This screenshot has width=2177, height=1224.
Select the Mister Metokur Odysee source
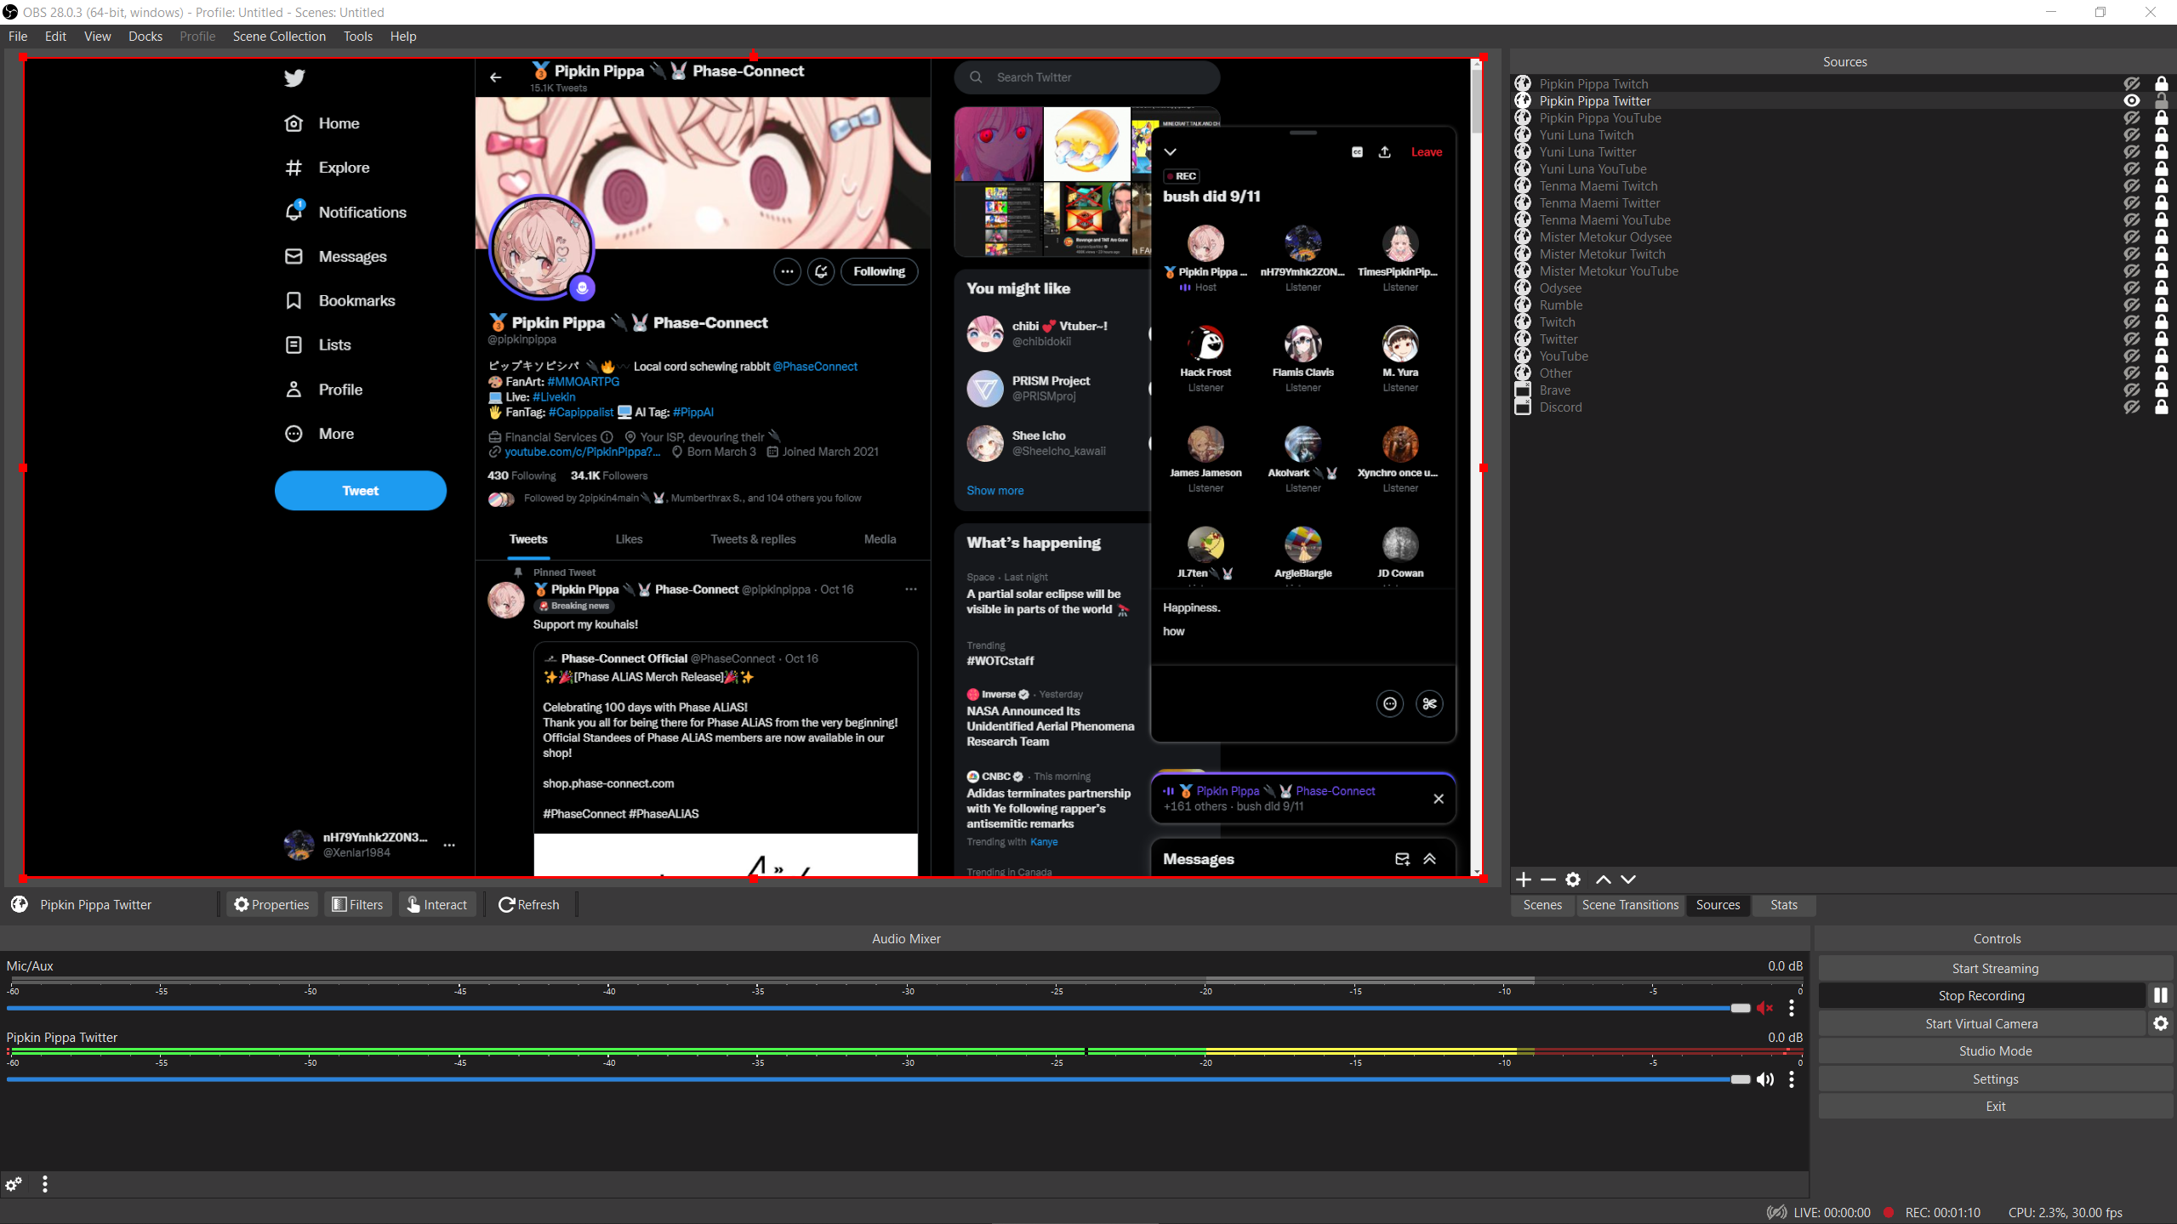coord(1605,236)
